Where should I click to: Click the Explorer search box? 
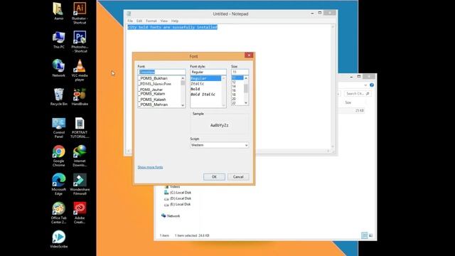tap(357, 93)
